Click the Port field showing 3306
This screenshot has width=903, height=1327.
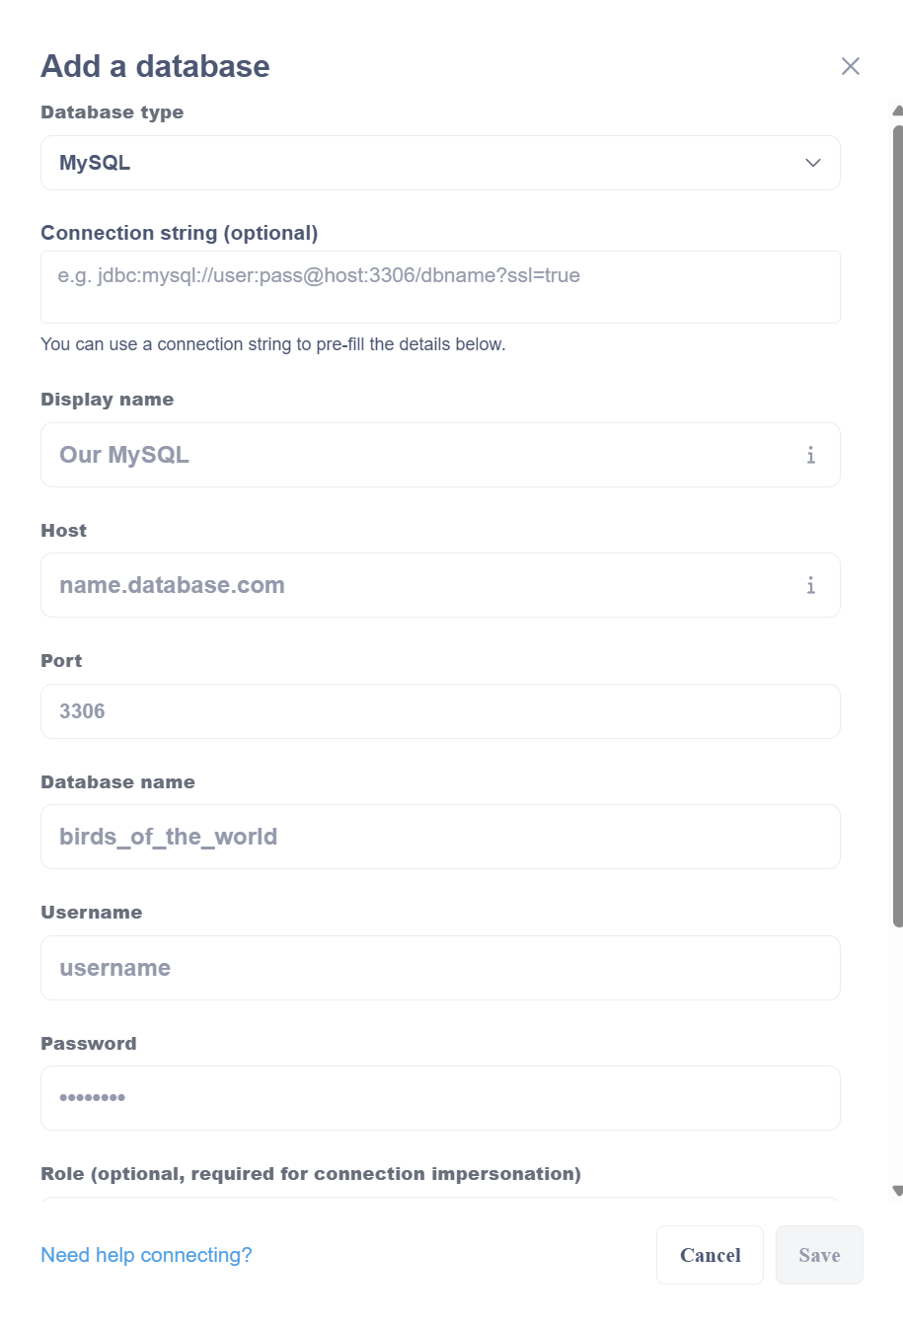point(439,711)
